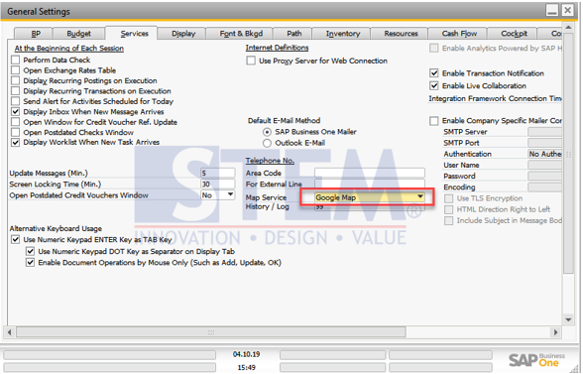Click the Default E-Mail Method label

[284, 121]
